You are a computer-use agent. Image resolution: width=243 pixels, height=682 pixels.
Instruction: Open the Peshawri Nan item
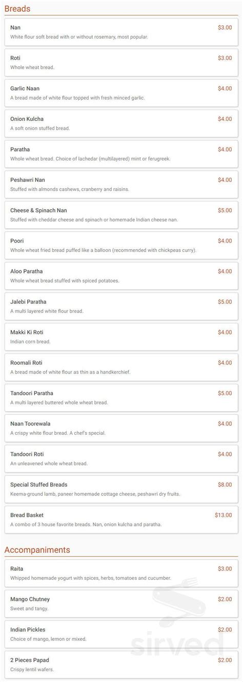[121, 184]
